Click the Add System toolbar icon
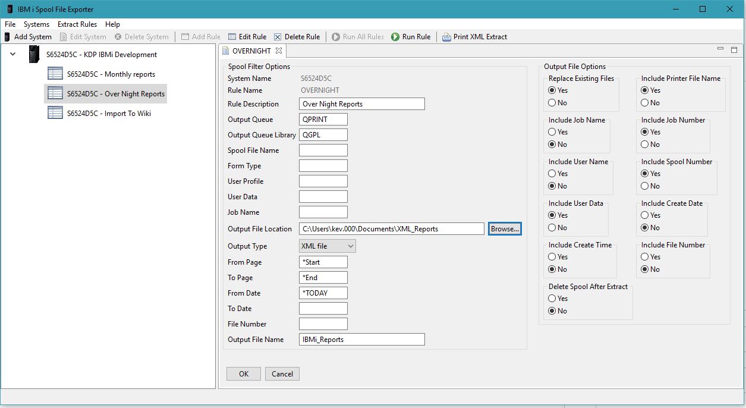This screenshot has height=408, width=746. pos(7,36)
